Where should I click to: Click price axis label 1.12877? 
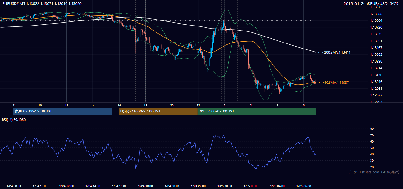point(376,95)
